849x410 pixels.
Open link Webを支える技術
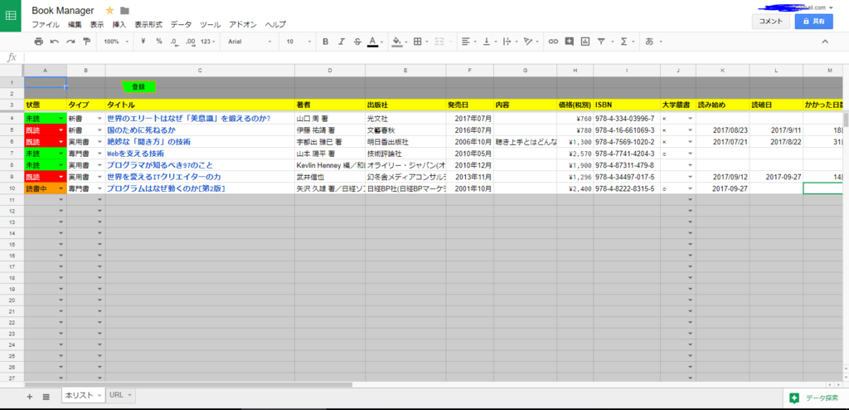(136, 154)
